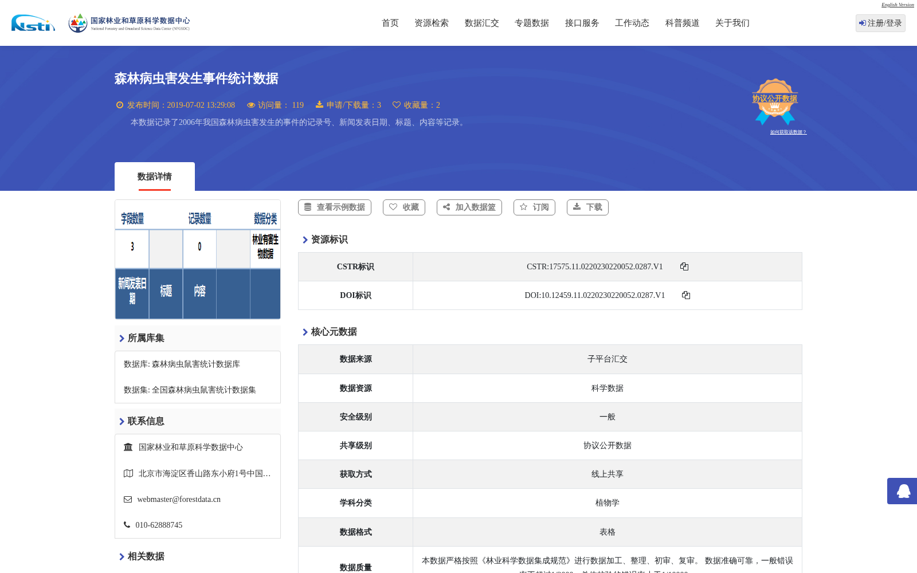Click the 线上共享 cell in 获取方式 row
This screenshot has width=917, height=573.
click(x=608, y=474)
